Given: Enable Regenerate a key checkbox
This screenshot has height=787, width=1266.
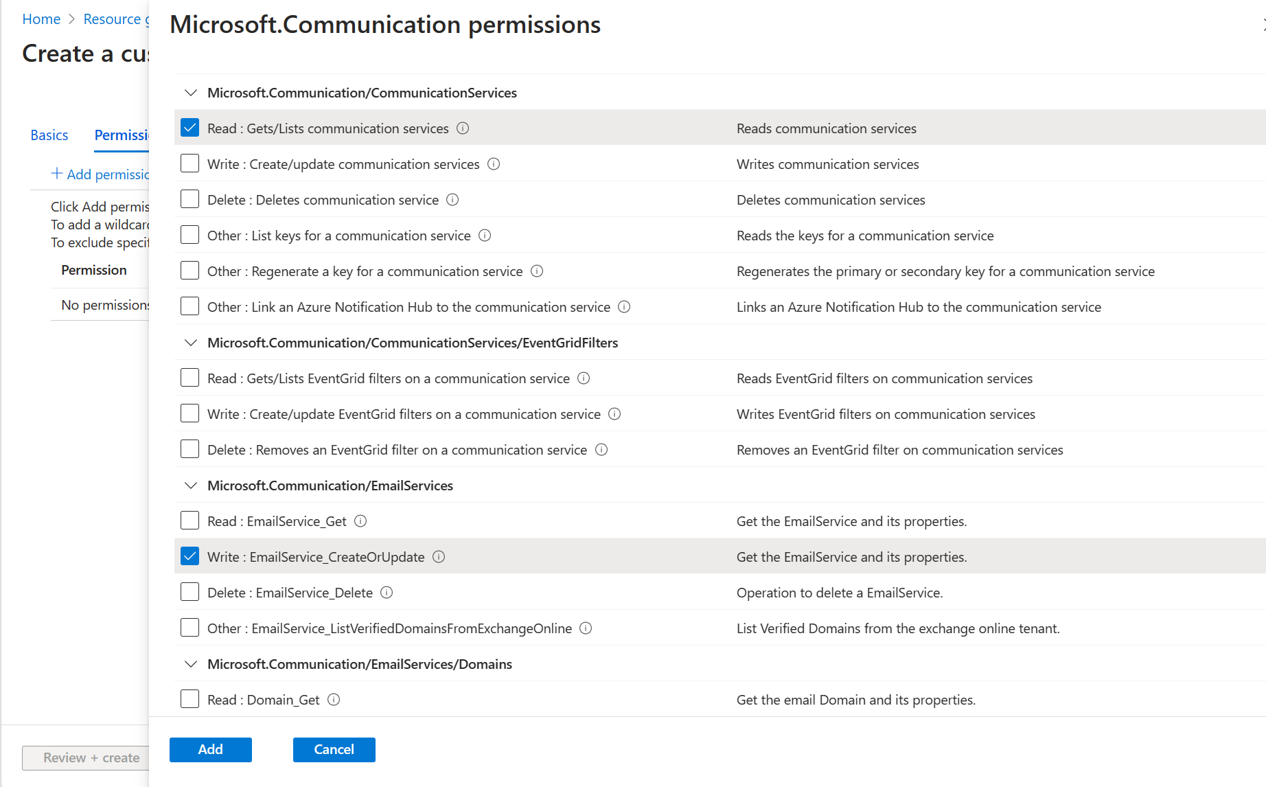Looking at the screenshot, I should (189, 271).
